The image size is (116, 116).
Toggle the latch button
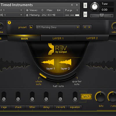[x=86, y=97]
